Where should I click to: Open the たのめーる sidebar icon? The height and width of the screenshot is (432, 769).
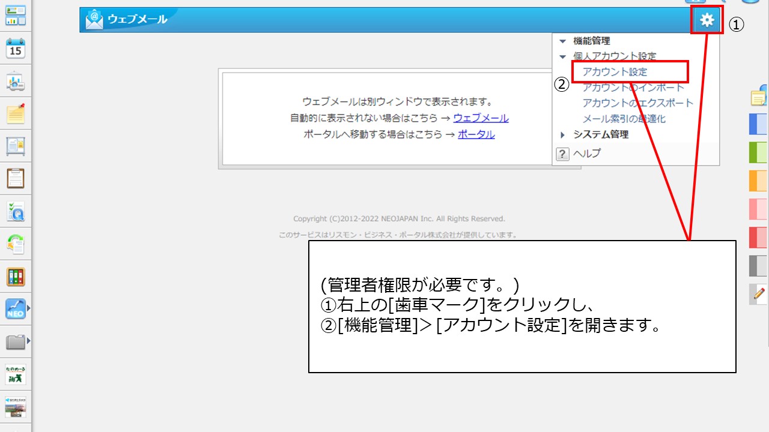coord(16,374)
